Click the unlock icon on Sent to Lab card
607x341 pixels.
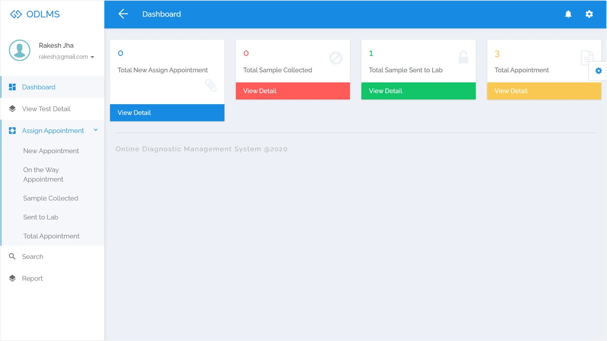pos(463,57)
